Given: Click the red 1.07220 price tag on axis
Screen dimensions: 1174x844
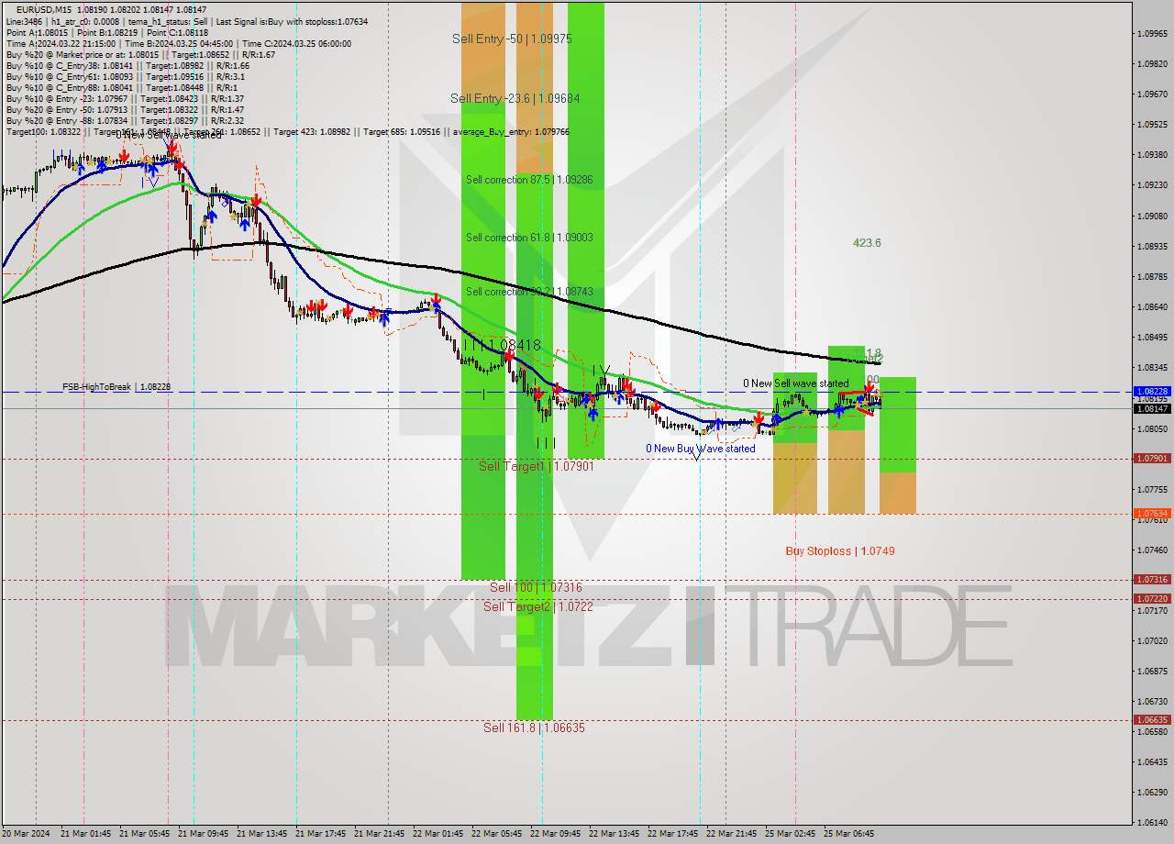Looking at the screenshot, I should pos(1152,598).
